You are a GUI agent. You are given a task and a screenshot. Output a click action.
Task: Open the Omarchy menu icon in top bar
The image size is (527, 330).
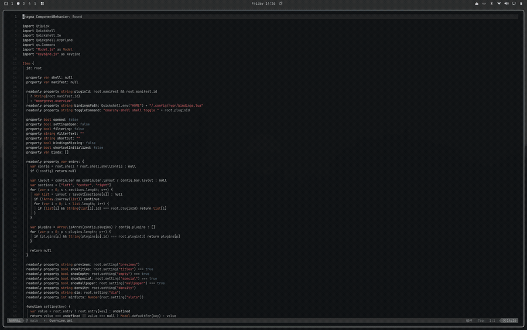pyautogui.click(x=6, y=4)
